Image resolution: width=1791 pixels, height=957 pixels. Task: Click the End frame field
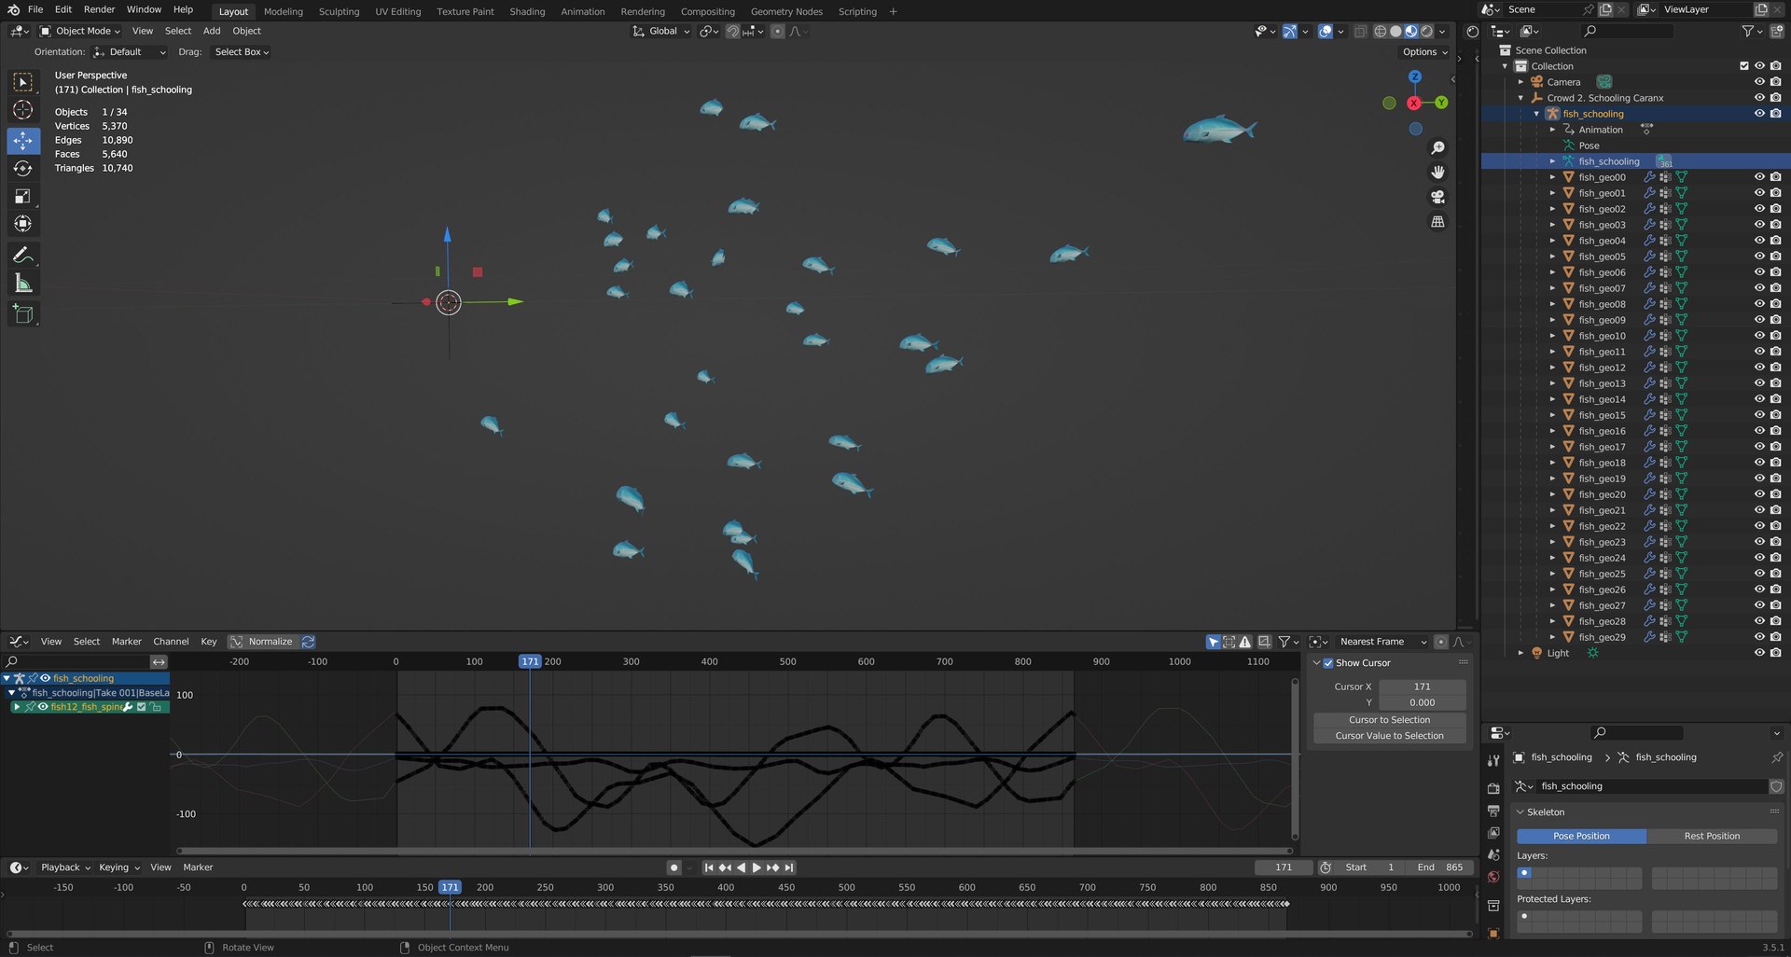click(1440, 867)
